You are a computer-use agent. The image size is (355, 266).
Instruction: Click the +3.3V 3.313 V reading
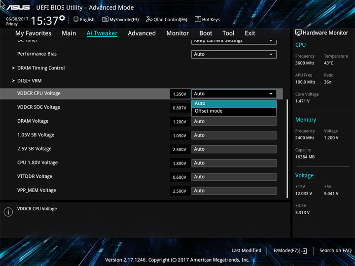(302, 213)
